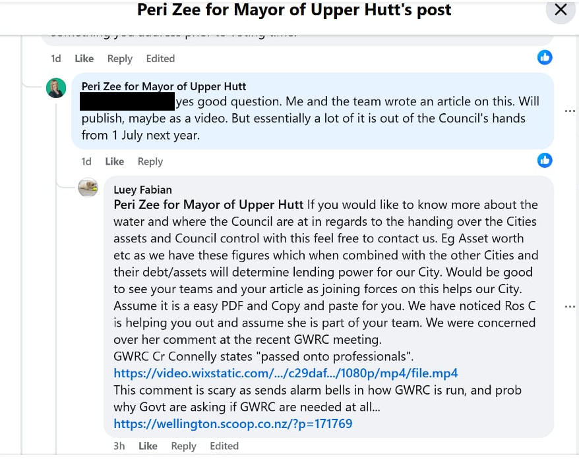Open the video.wixstatic.com file.mp4 link
The width and height of the screenshot is (579, 461).
(286, 373)
